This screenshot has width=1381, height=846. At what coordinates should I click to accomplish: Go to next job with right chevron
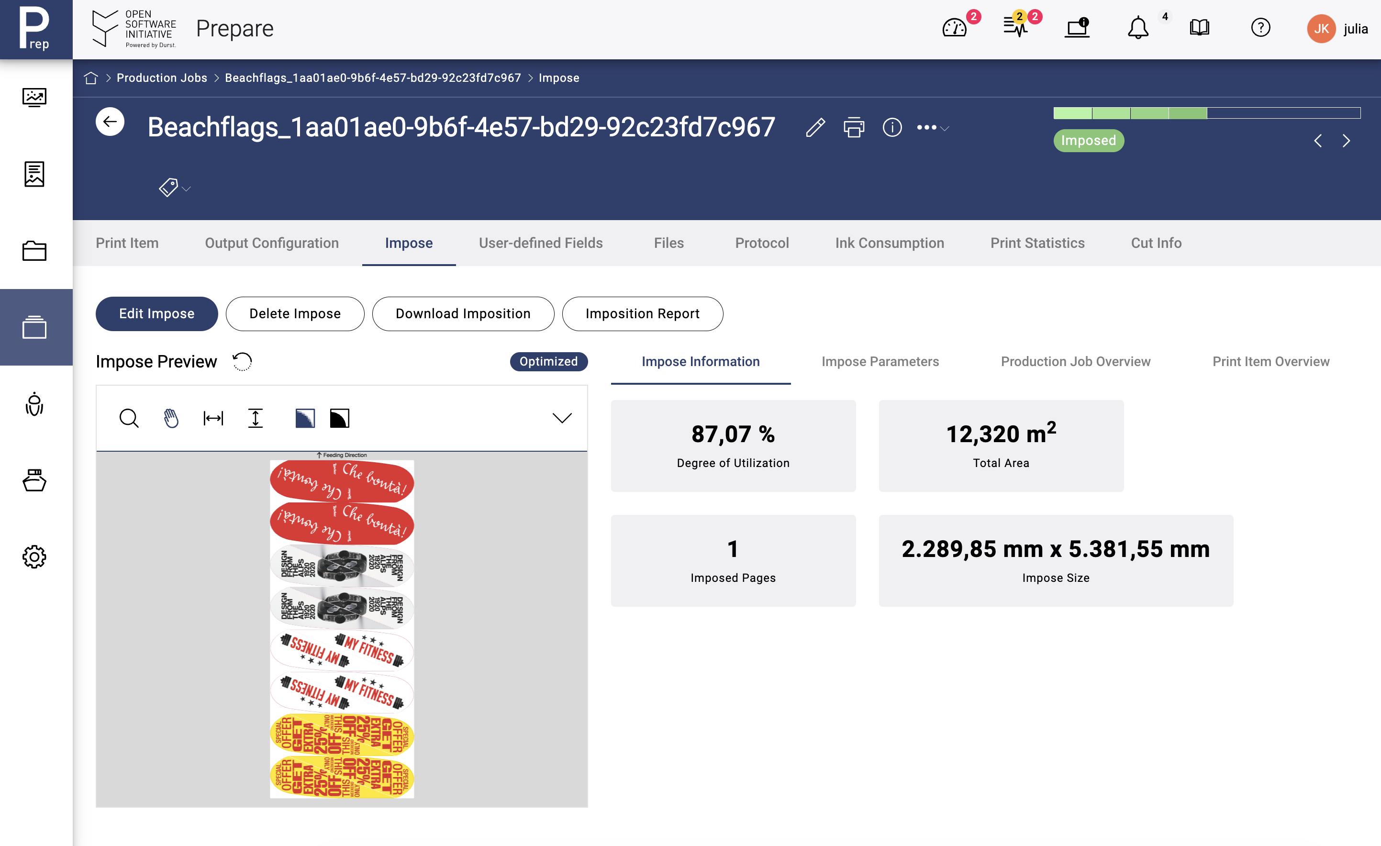[x=1346, y=141]
